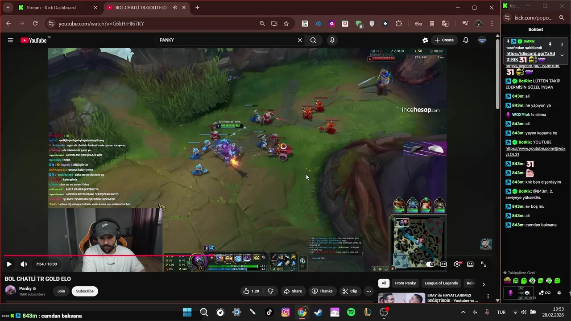The width and height of the screenshot is (571, 321).
Task: Open Kick chat settings gear
Action: coord(559,293)
